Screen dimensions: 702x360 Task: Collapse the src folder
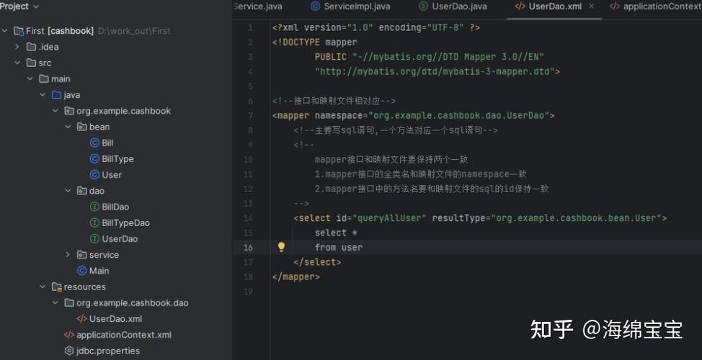tap(17, 63)
